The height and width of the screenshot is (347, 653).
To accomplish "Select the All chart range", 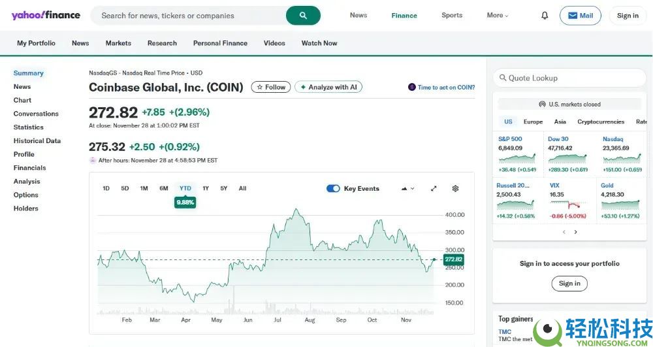I will click(x=243, y=188).
